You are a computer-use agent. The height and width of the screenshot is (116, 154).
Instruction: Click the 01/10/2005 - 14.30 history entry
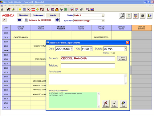pos(65,93)
